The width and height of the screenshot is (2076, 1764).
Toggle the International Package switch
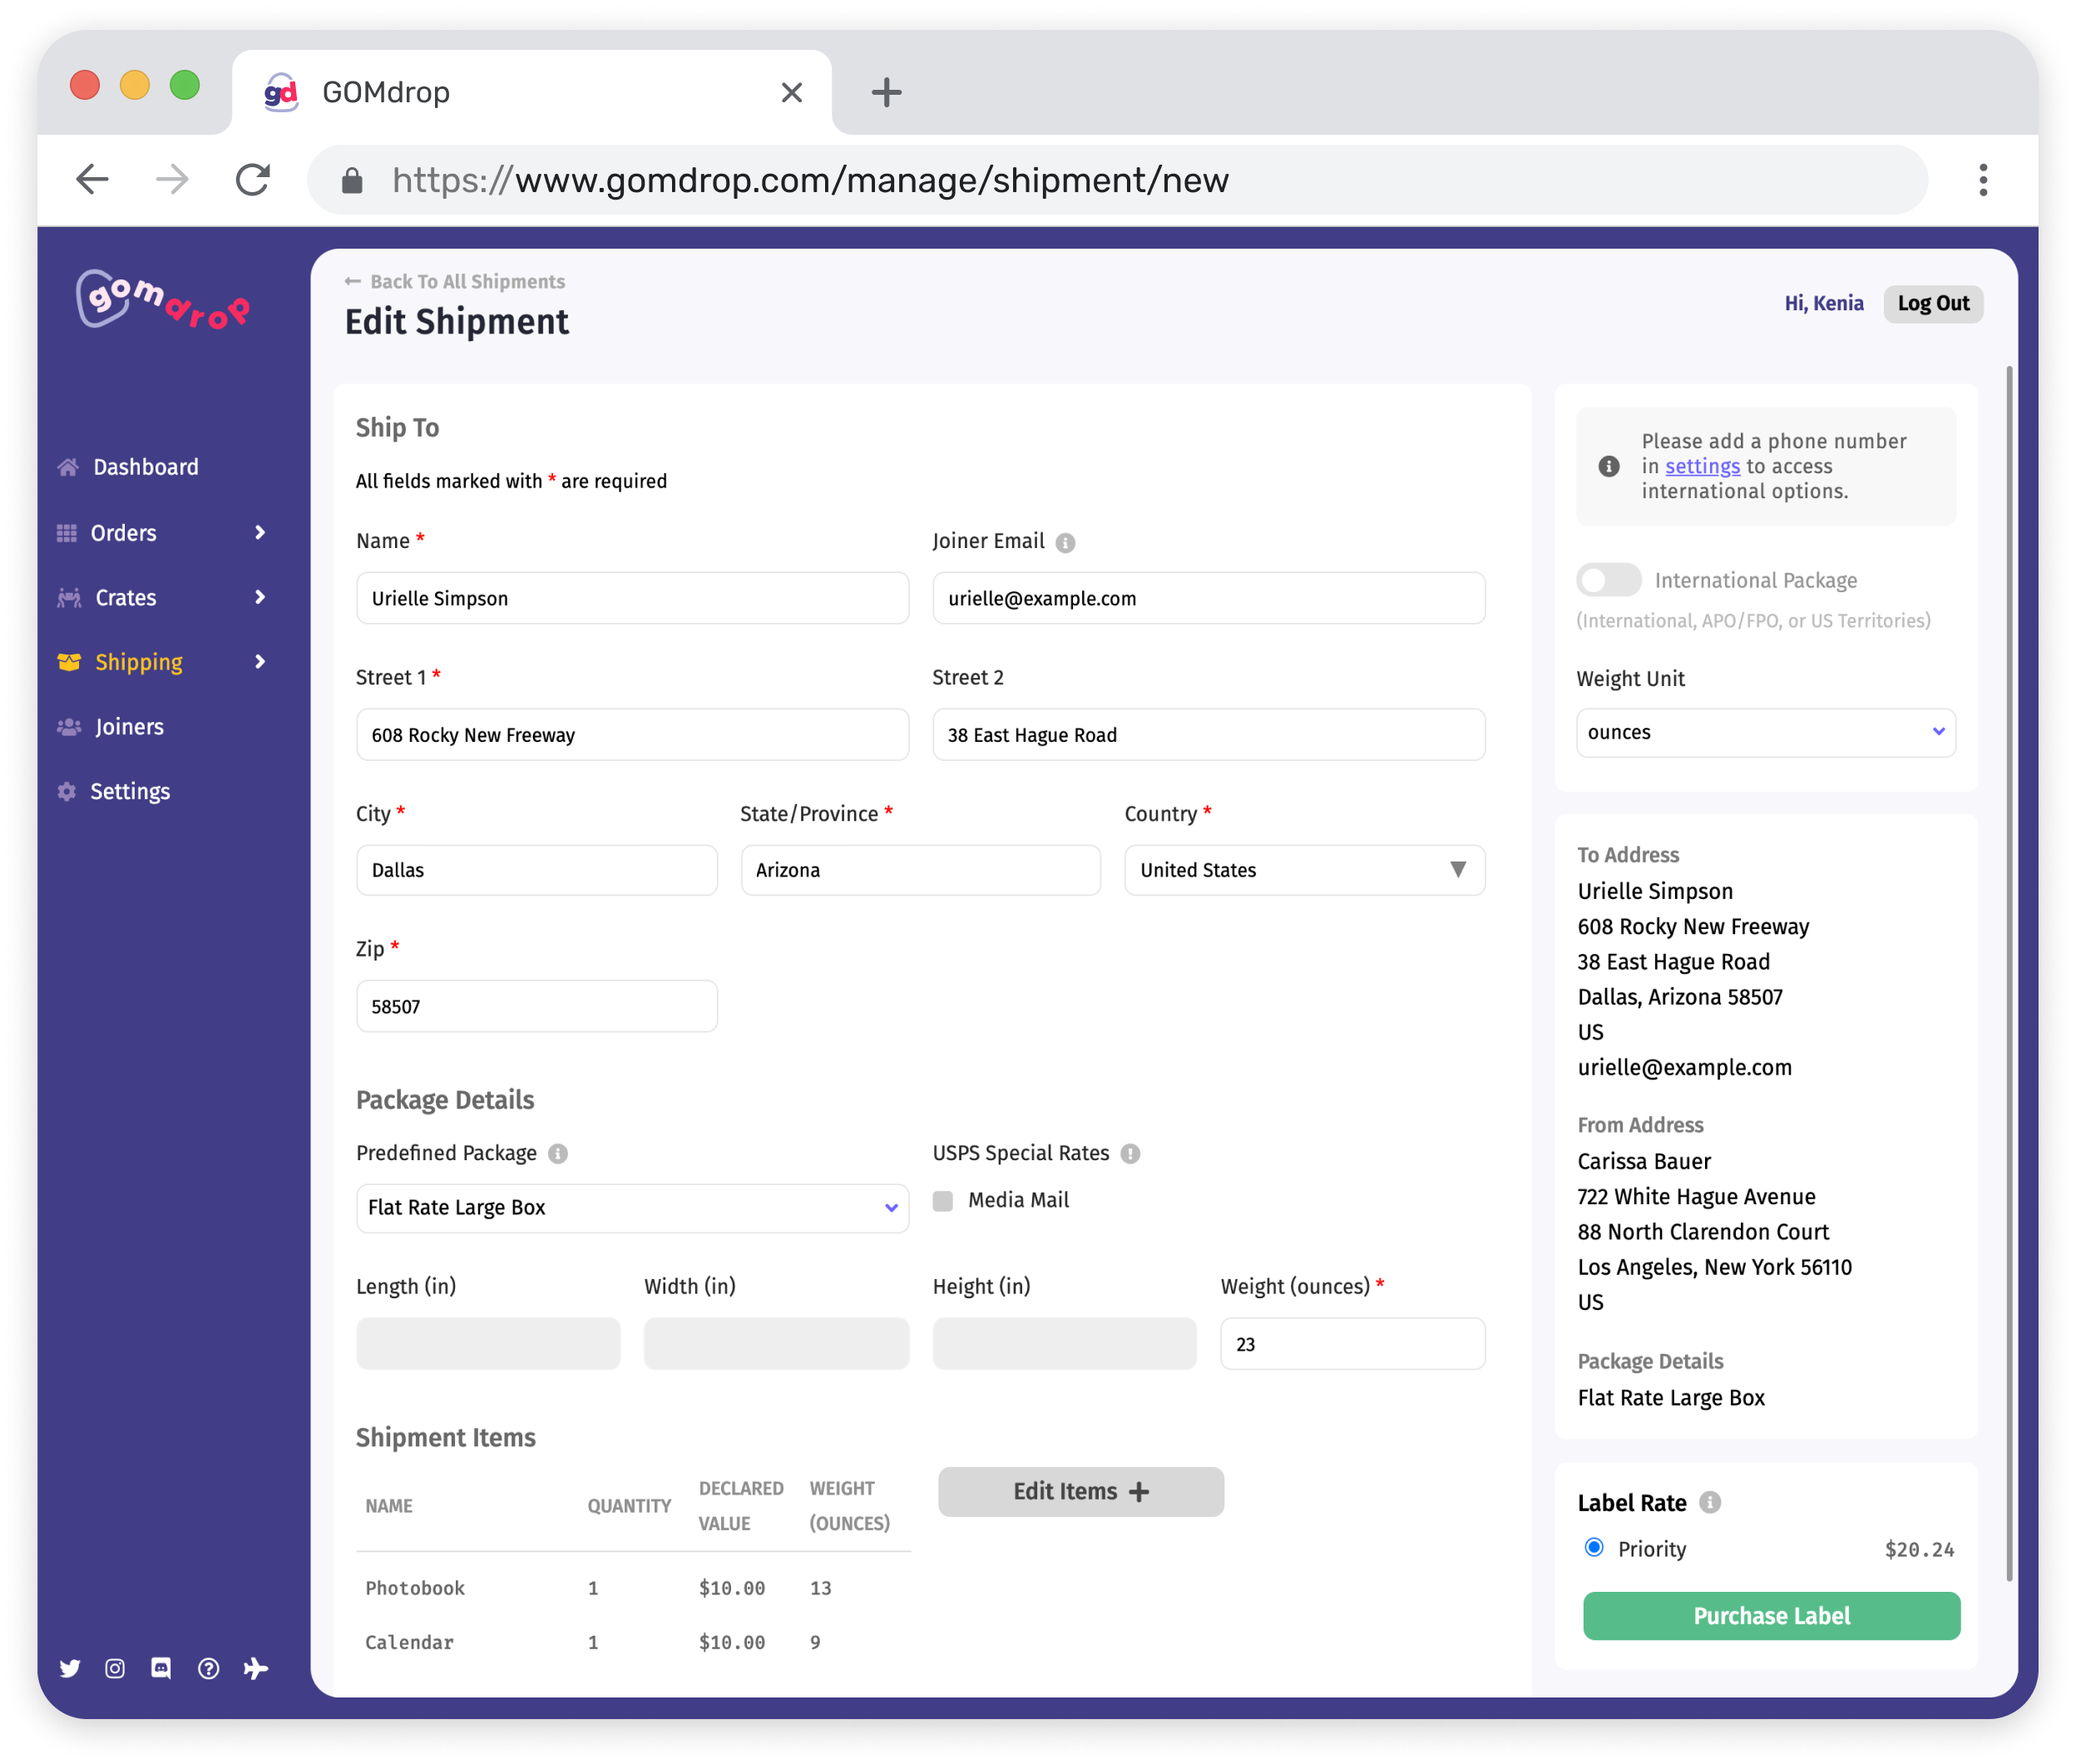coord(1605,579)
